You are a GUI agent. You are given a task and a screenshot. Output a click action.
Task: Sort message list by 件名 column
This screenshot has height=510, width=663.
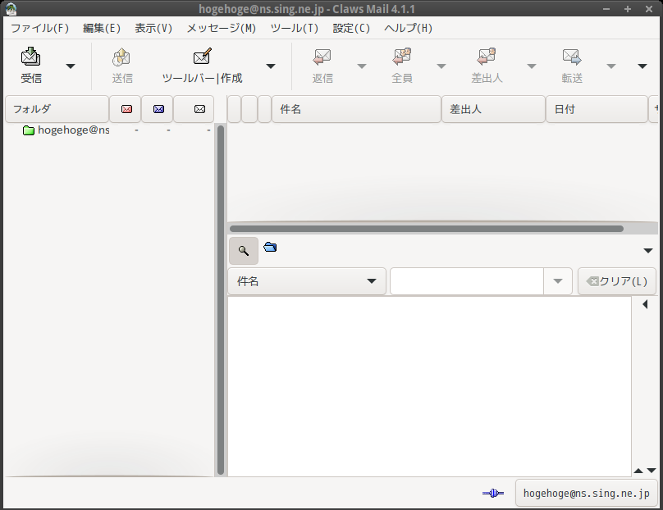(356, 109)
